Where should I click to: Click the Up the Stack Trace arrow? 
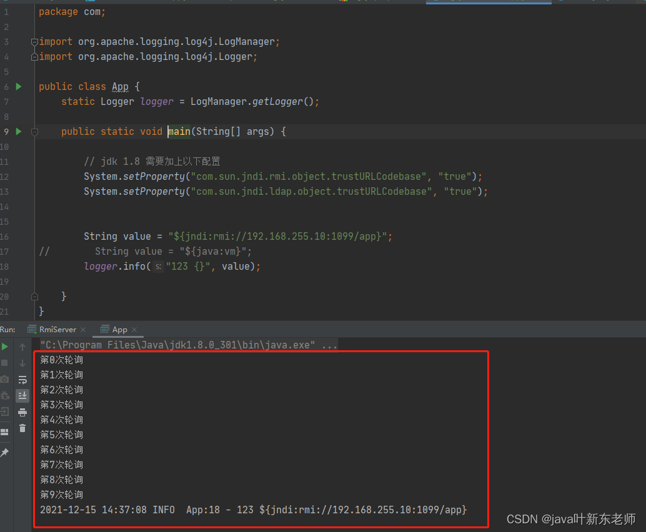pyautogui.click(x=22, y=347)
